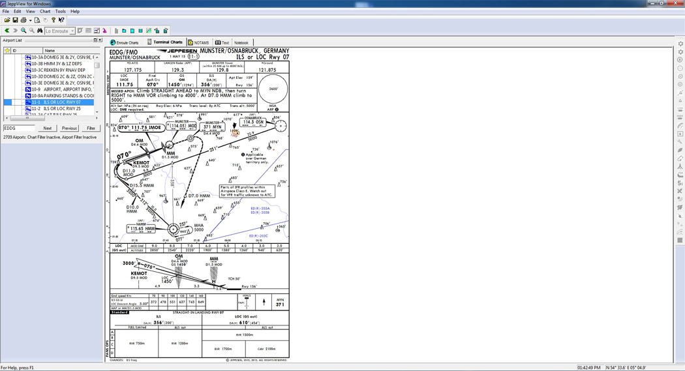
Task: Click the favorites star column header
Action: (7, 51)
